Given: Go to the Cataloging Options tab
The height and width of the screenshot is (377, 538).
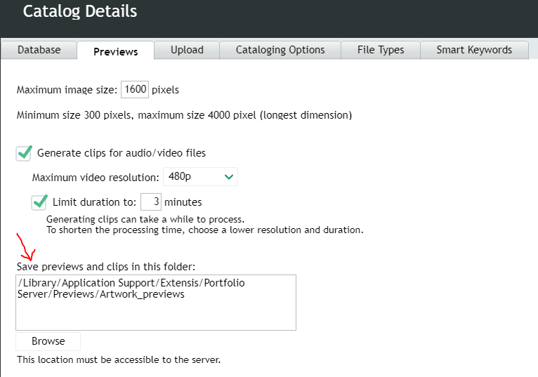Looking at the screenshot, I should [x=280, y=50].
